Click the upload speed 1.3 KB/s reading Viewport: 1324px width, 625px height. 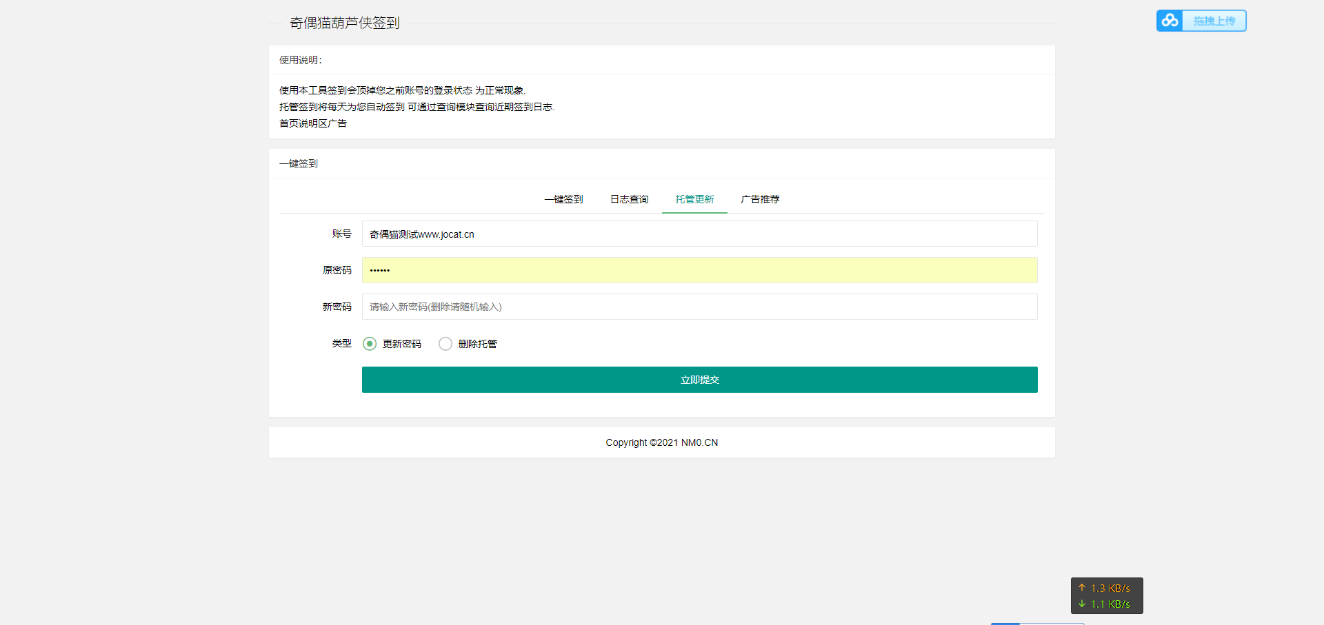1105,588
